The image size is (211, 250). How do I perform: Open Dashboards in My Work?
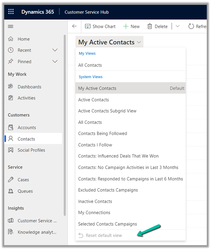tap(29, 87)
